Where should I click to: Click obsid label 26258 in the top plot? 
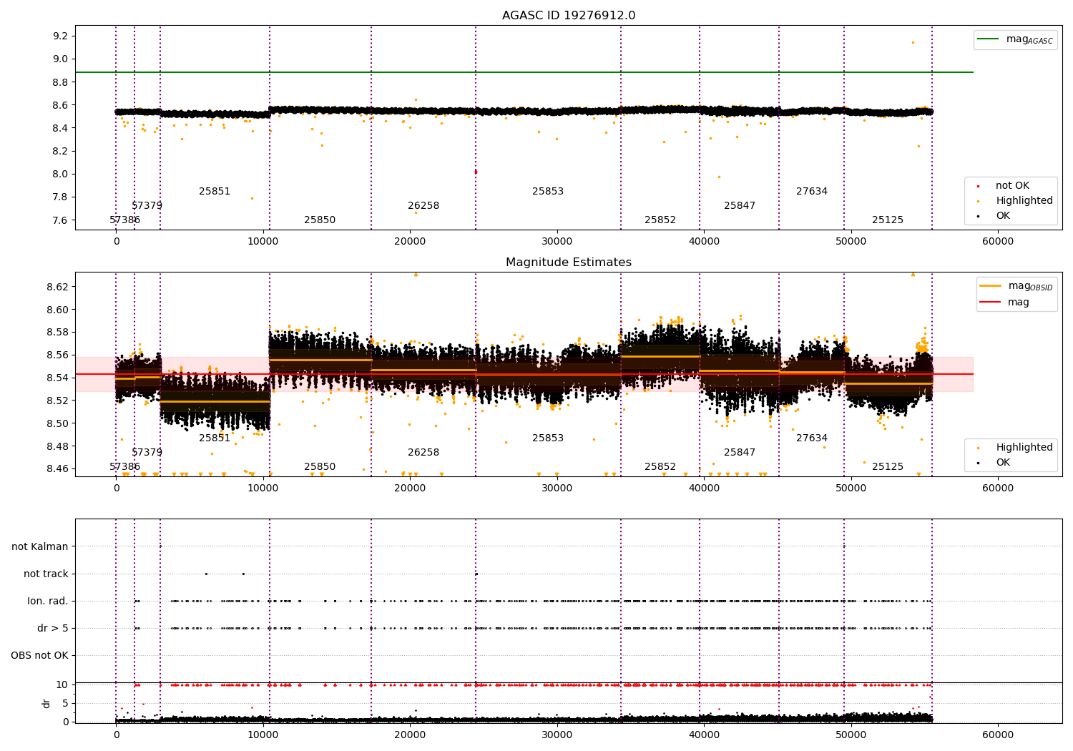pyautogui.click(x=423, y=206)
